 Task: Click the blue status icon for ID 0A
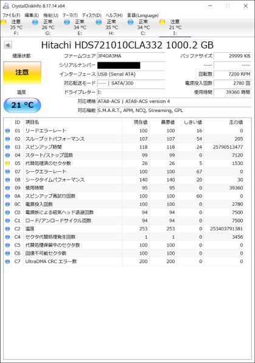tap(8, 196)
